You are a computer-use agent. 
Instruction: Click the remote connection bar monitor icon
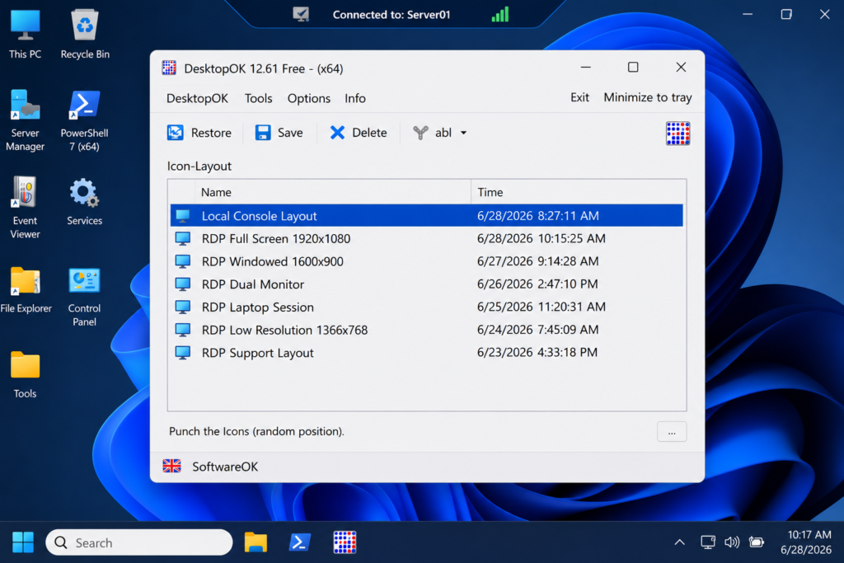(301, 15)
